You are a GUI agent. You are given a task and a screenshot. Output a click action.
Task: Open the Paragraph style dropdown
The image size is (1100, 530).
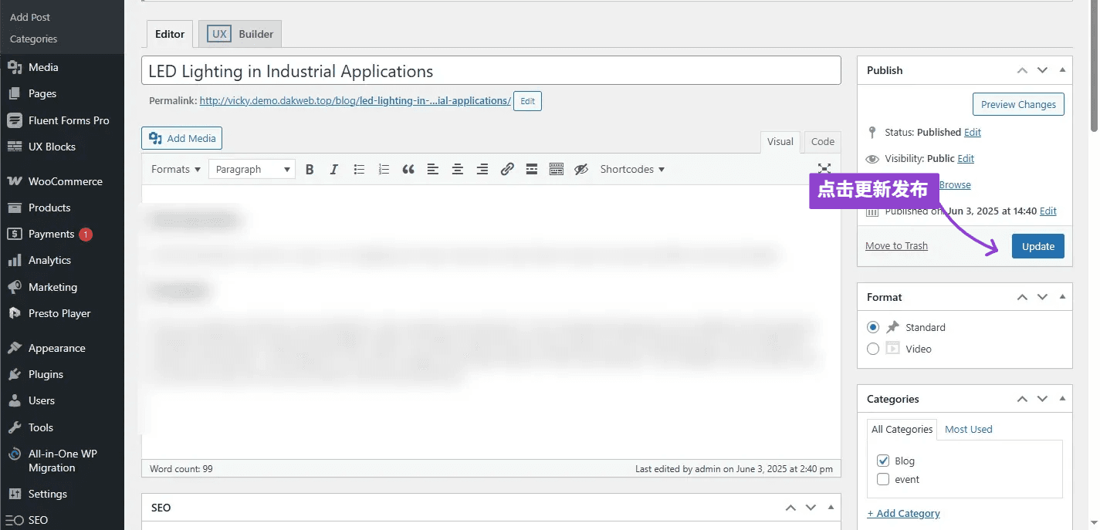tap(252, 170)
